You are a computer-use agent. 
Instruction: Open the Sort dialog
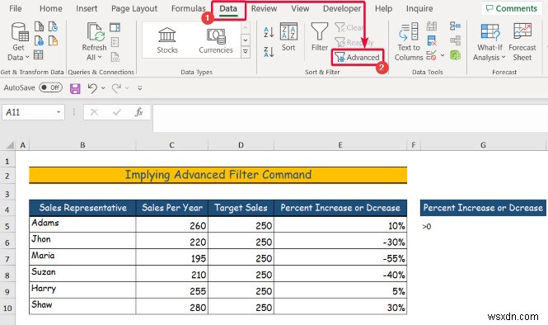point(288,37)
